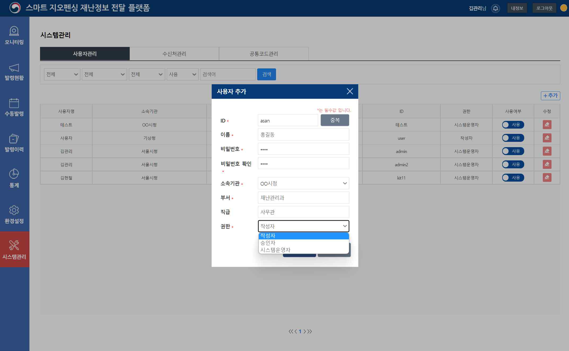Click the ID field containing asan
This screenshot has width=569, height=351.
tap(288, 120)
